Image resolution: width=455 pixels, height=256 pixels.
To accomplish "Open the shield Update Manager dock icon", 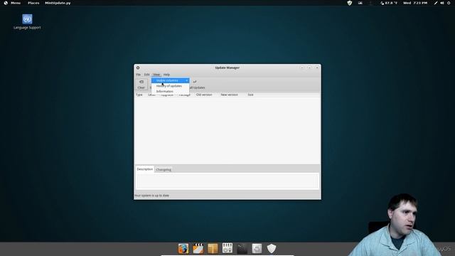I will tap(272, 248).
